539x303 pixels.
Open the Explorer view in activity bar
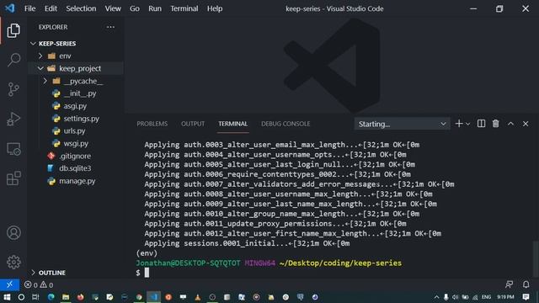pyautogui.click(x=13, y=31)
